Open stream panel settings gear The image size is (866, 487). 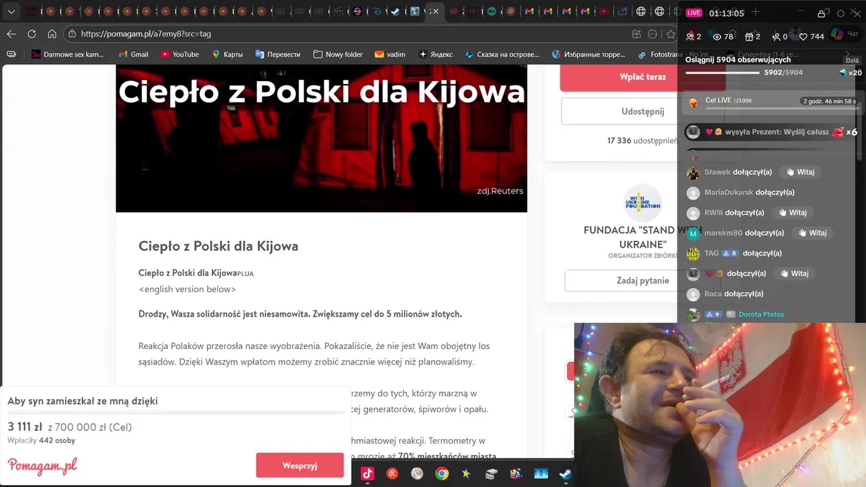[840, 13]
